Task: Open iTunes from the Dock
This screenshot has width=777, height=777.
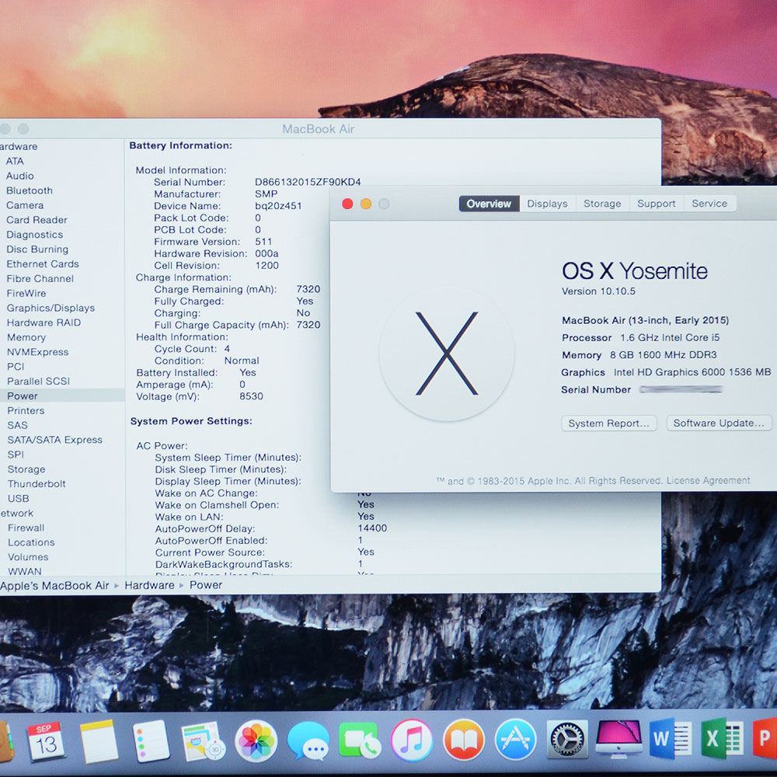Action: click(x=412, y=740)
